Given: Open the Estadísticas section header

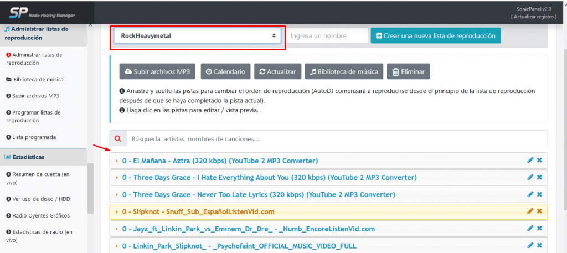Looking at the screenshot, I should (43, 157).
